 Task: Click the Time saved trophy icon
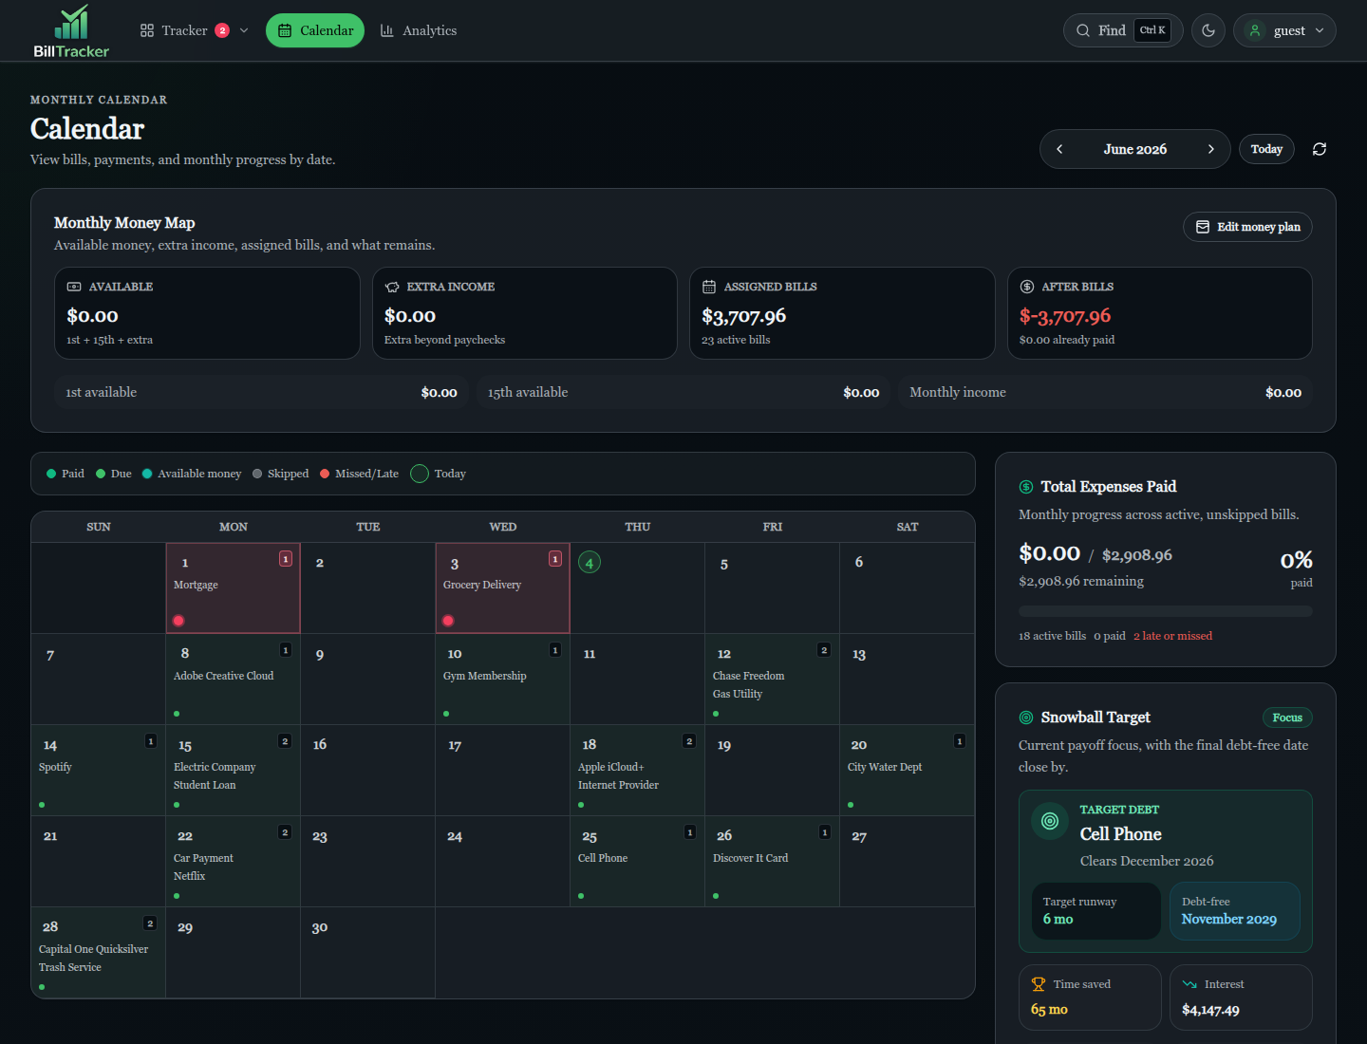[1039, 984]
